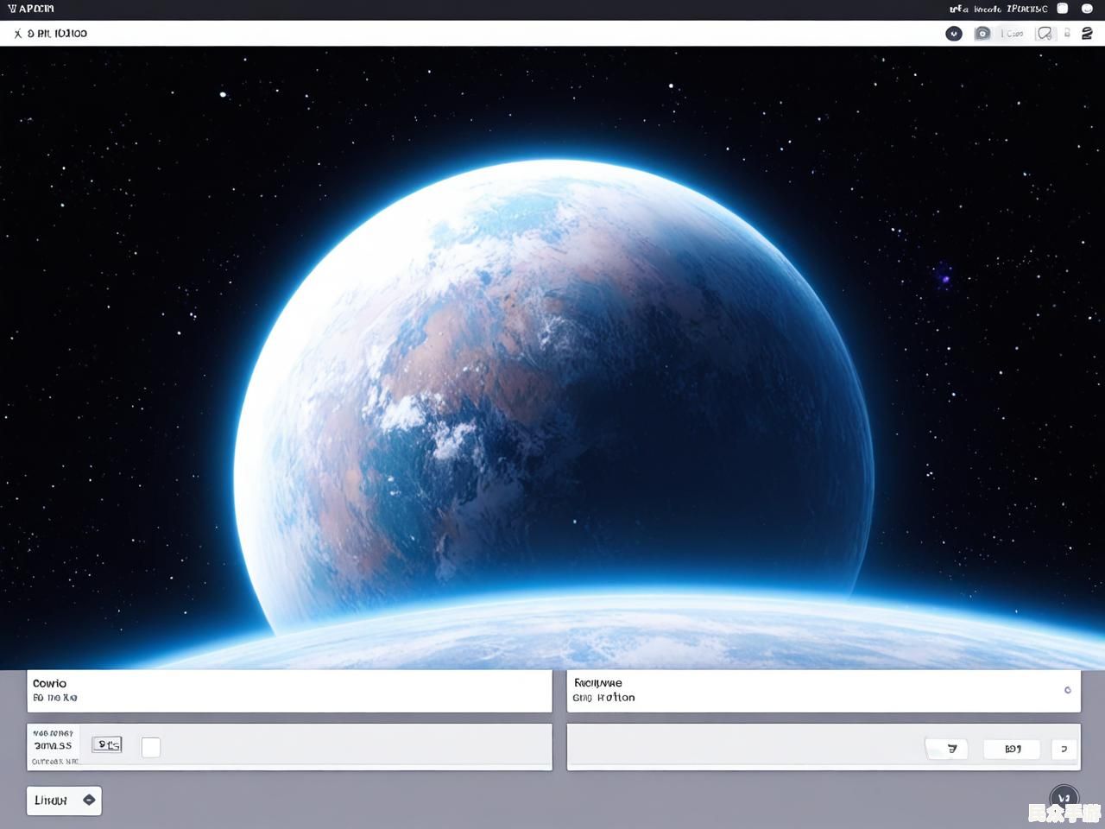Click the X icon at the toolbar's left
This screenshot has height=829, width=1105.
pyautogui.click(x=17, y=34)
